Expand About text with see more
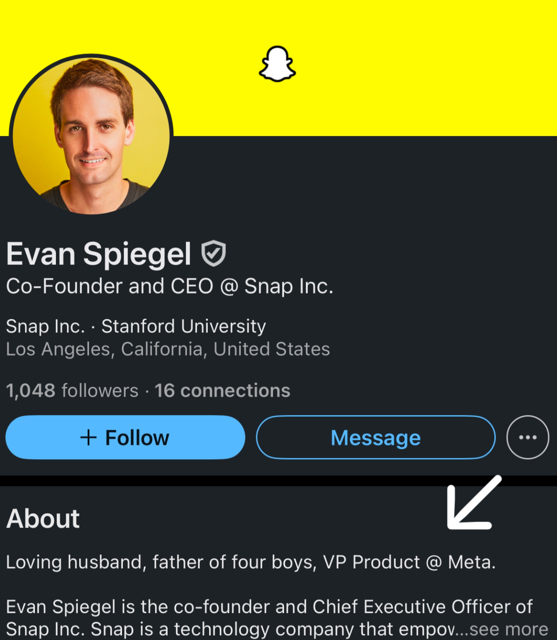Image resolution: width=557 pixels, height=640 pixels. pyautogui.click(x=509, y=629)
